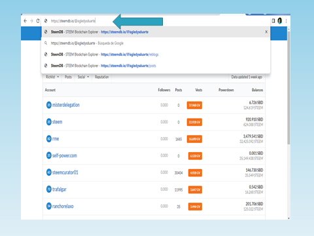The image size is (314, 236).
Task: Select the suggestion ending in /posts
Action: pos(156,66)
